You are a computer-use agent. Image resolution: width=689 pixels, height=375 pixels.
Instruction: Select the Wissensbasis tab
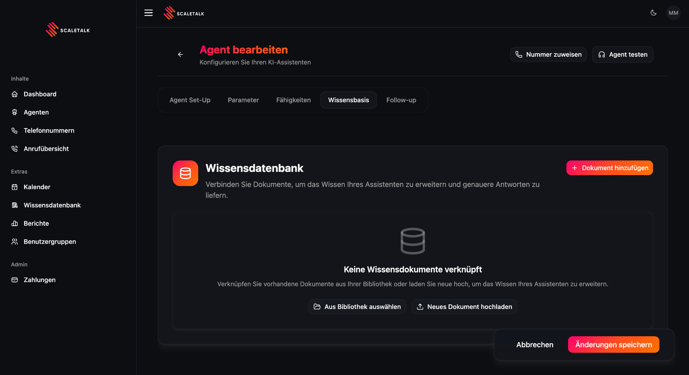(348, 100)
